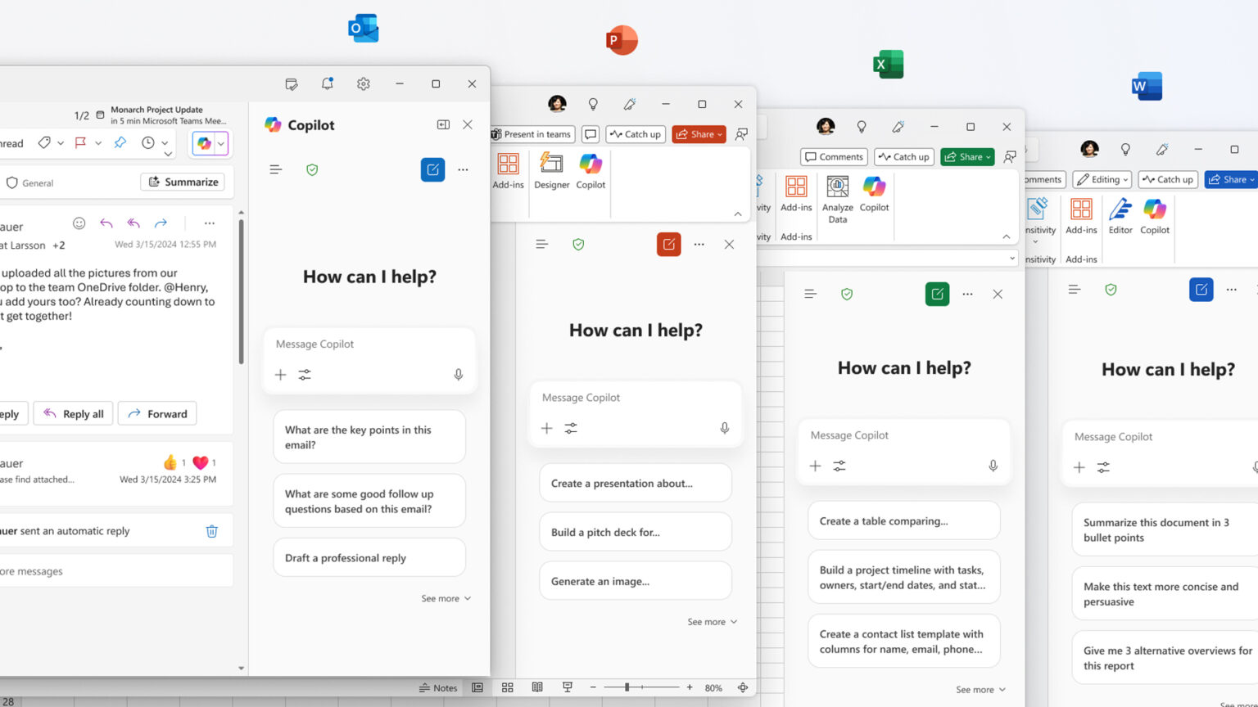Expand See more suggestions in Outlook Copilot

pos(446,599)
